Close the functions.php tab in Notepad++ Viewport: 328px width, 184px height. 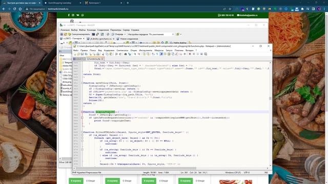pyautogui.click(x=102, y=59)
